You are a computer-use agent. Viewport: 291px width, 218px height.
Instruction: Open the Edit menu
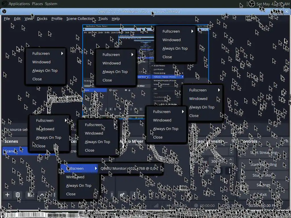(x=17, y=18)
